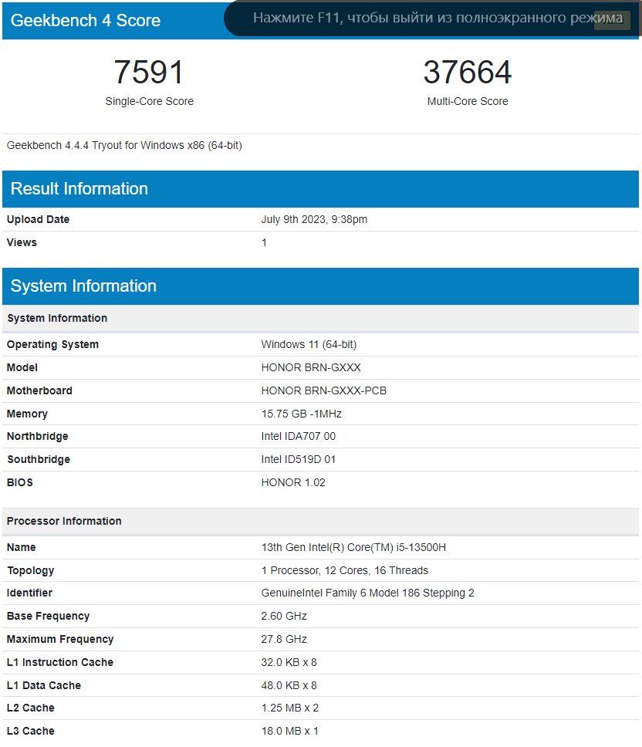Screen dimensions: 642x747
Task: Click the processor Name label
Action: click(x=22, y=547)
